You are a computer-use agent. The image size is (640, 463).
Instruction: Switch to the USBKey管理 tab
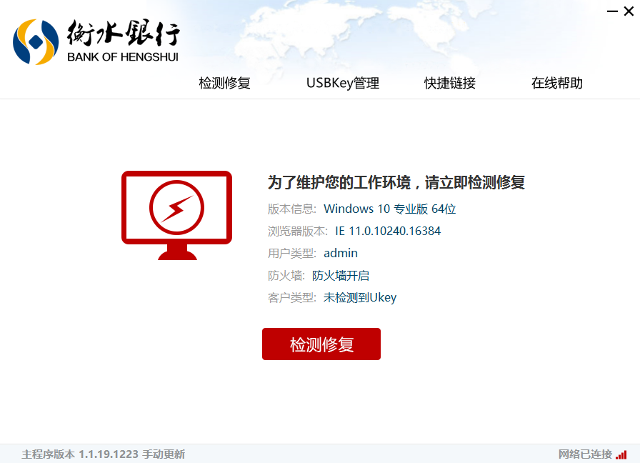coord(342,83)
